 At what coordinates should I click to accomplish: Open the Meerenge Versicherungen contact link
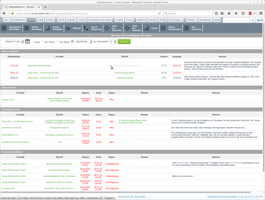pyautogui.click(x=39, y=65)
